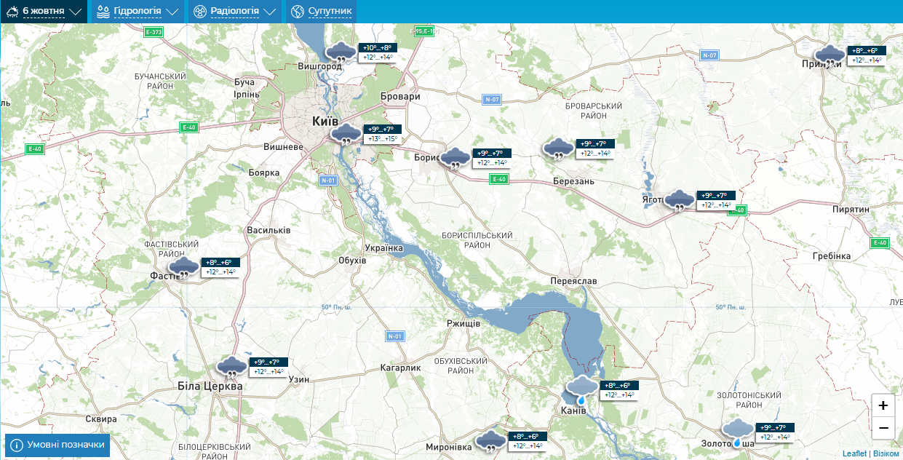Image resolution: width=903 pixels, height=460 pixels.
Task: Expand the Гідрологія dropdown menu
Action: (x=137, y=12)
